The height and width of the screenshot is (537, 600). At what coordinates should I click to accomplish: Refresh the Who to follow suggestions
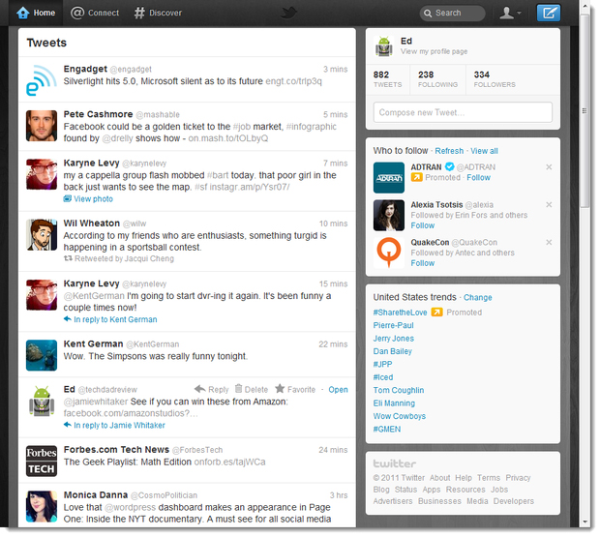click(x=449, y=151)
